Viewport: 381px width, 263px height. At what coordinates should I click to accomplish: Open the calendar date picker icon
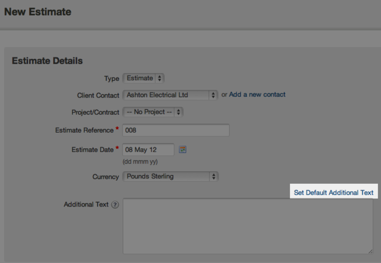(x=183, y=149)
